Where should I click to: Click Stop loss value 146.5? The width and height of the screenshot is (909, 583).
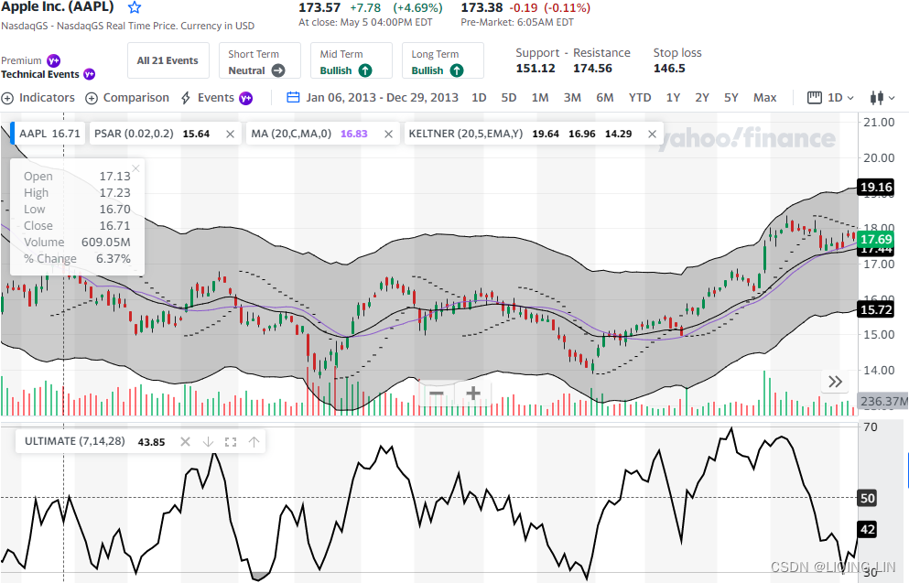669,69
